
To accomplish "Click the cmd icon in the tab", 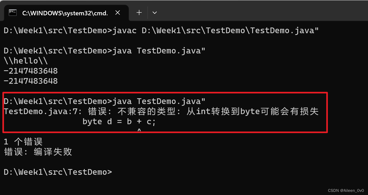I will (x=12, y=12).
